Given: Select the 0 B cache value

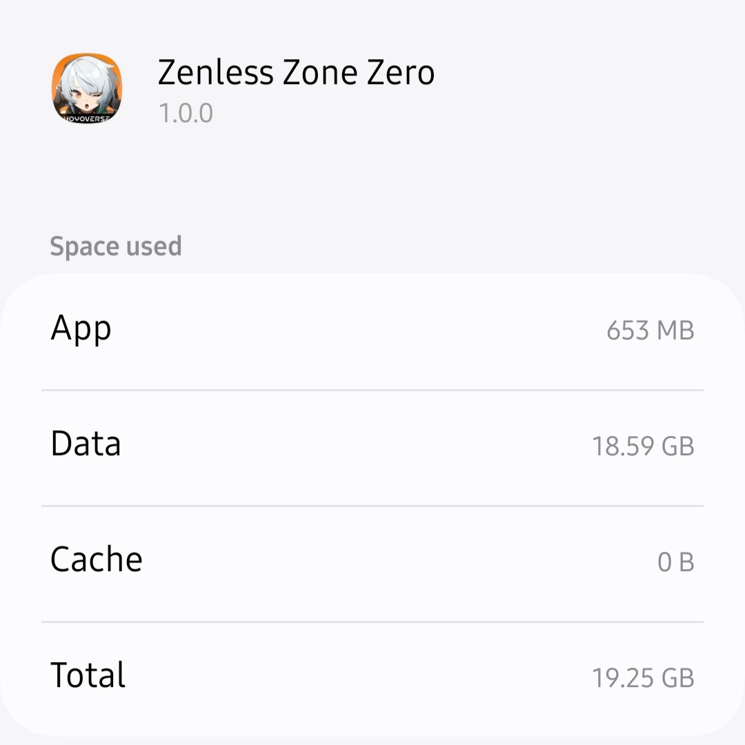Looking at the screenshot, I should [675, 562].
